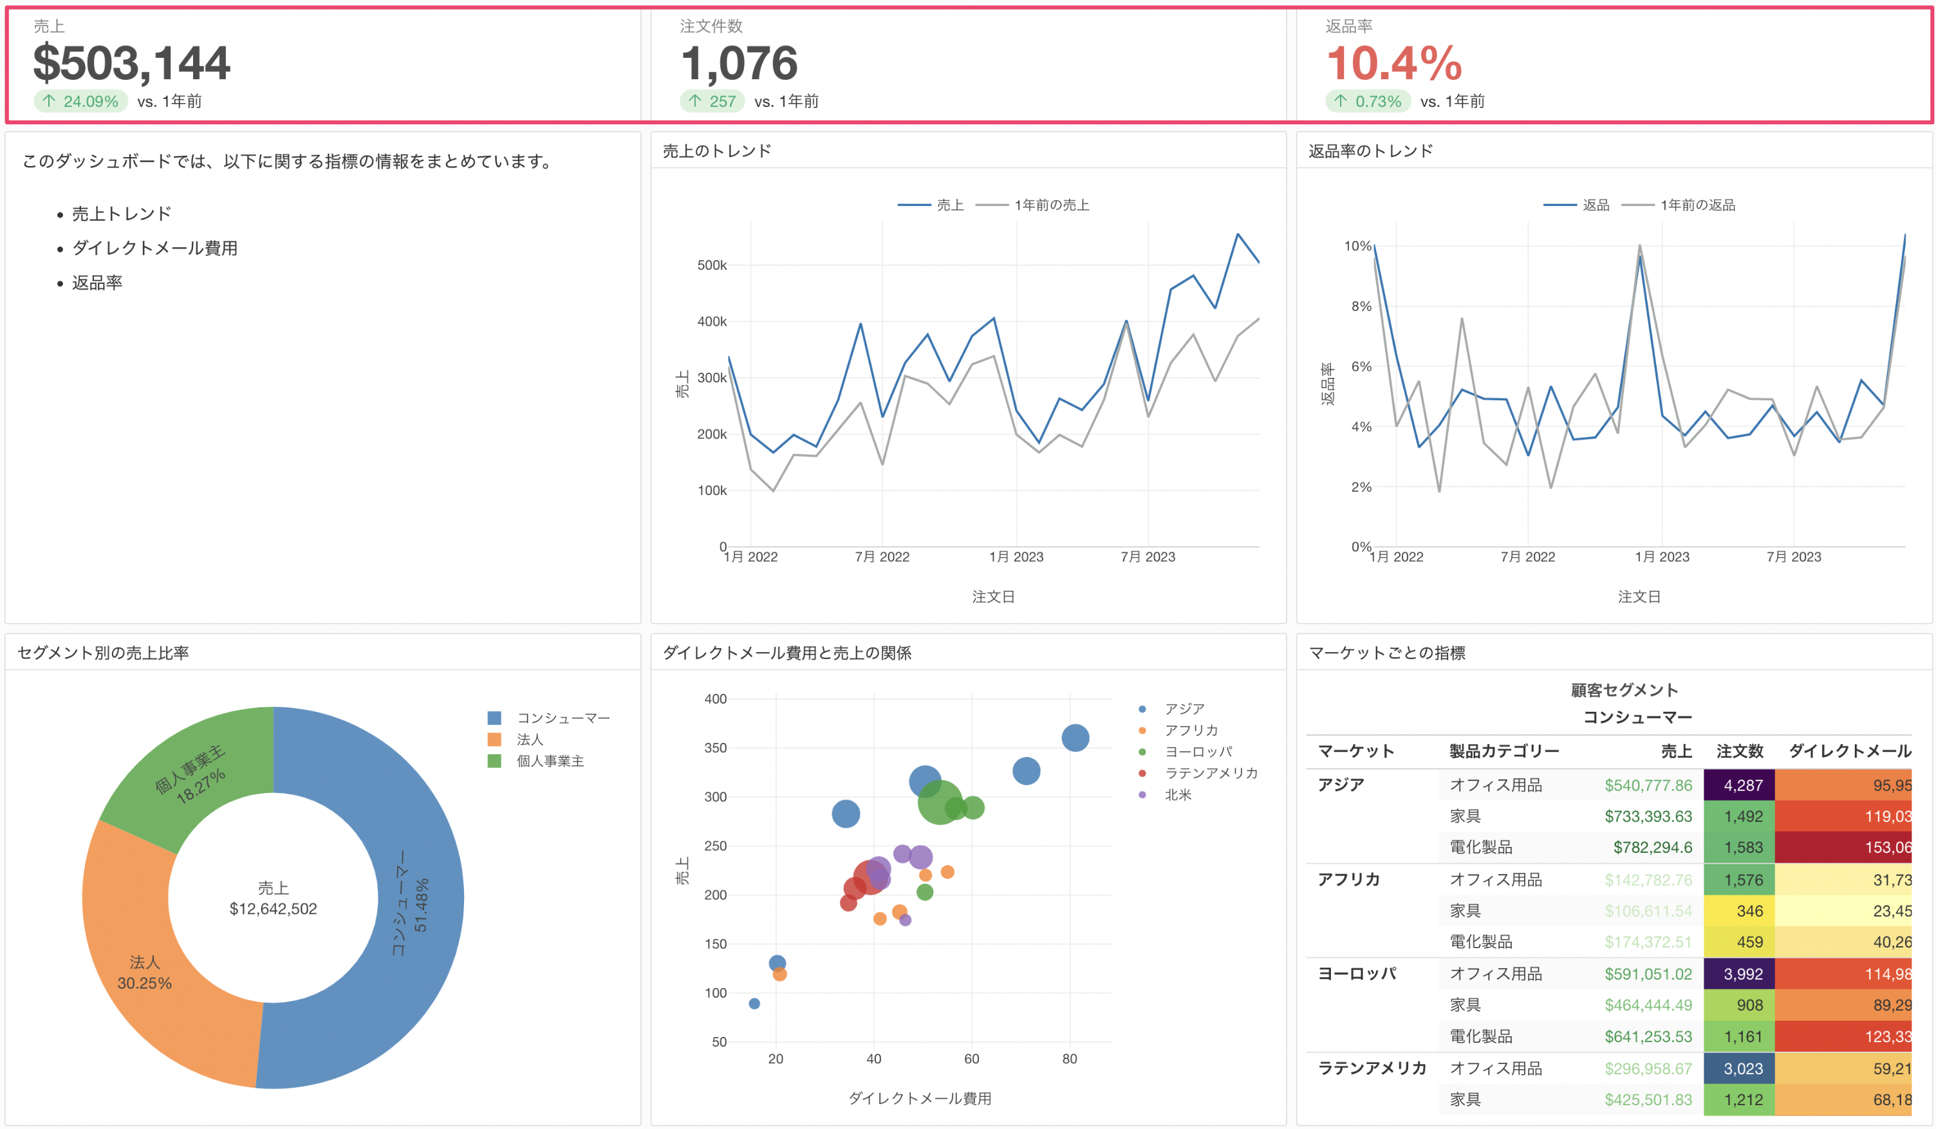This screenshot has height=1129, width=1936.
Task: Click アジア legend dot in scatter chart
Action: (1142, 709)
